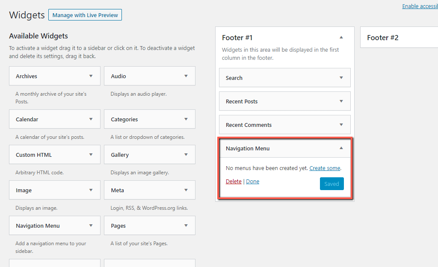Expand the Image widget arrow
The image size is (438, 267).
[x=91, y=190]
